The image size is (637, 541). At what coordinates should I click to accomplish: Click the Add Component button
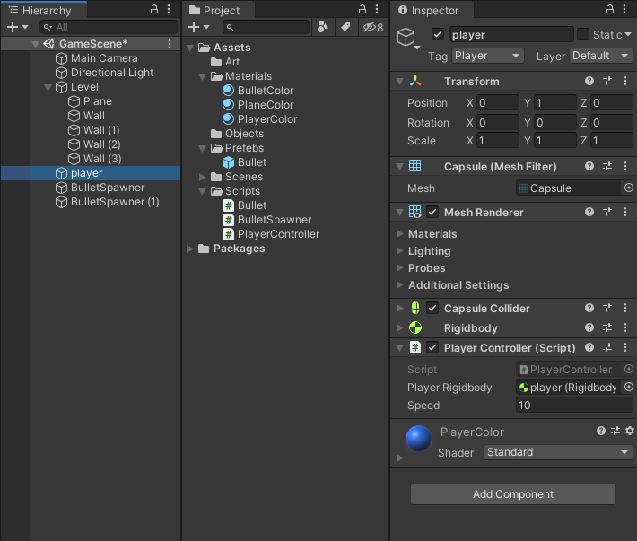[x=513, y=493]
